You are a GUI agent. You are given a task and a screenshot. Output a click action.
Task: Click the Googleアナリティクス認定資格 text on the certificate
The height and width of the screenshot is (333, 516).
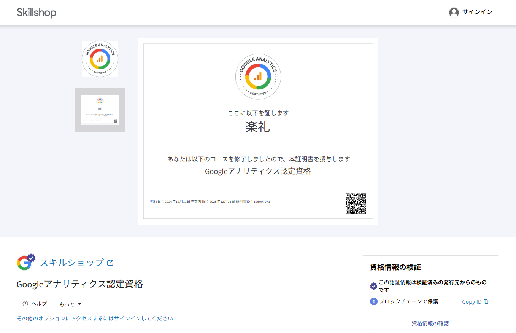point(258,171)
